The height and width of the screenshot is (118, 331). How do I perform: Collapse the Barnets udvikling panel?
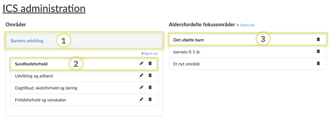coord(27,41)
